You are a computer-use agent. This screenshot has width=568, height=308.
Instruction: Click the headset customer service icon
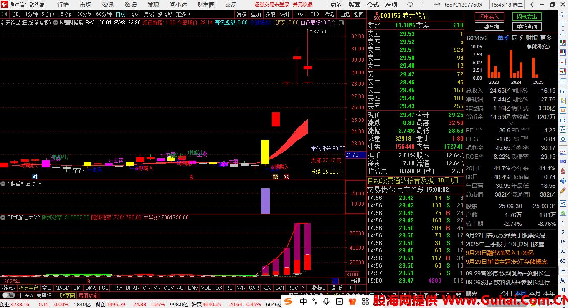click(x=411, y=5)
